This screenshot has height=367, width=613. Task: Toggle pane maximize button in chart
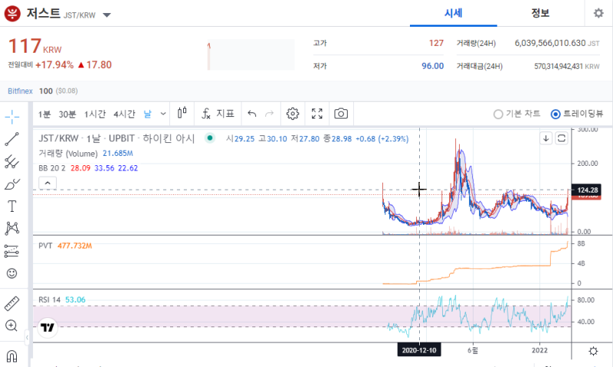click(562, 138)
